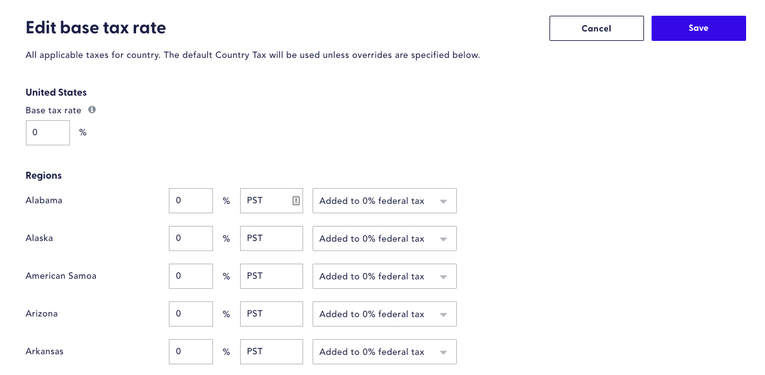The width and height of the screenshot is (765, 375).
Task: Open the Base tax rate info tooltip
Action: (92, 109)
